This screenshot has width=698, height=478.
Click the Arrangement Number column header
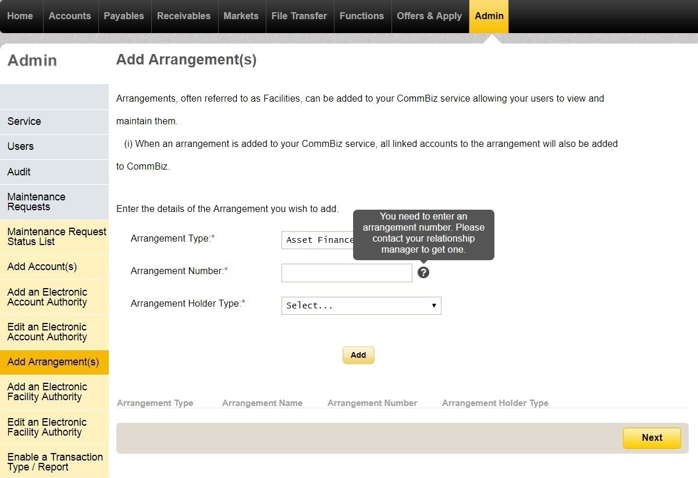pos(372,403)
